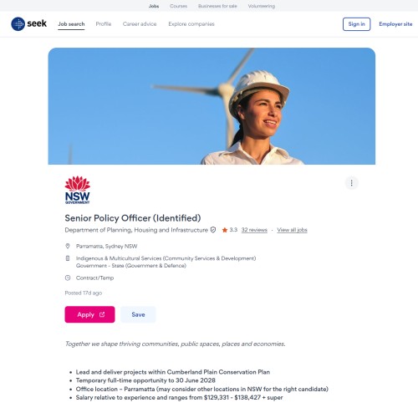Switch to Courses in top bar
Screen dimensions: 418x418
[x=178, y=6]
